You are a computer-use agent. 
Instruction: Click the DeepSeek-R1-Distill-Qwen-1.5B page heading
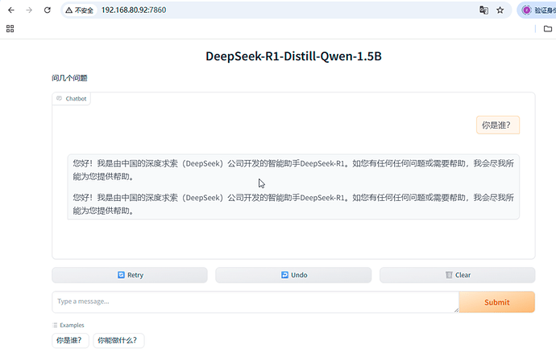[x=293, y=57]
